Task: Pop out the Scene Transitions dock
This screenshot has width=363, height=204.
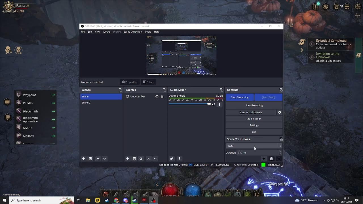Action: point(281,139)
